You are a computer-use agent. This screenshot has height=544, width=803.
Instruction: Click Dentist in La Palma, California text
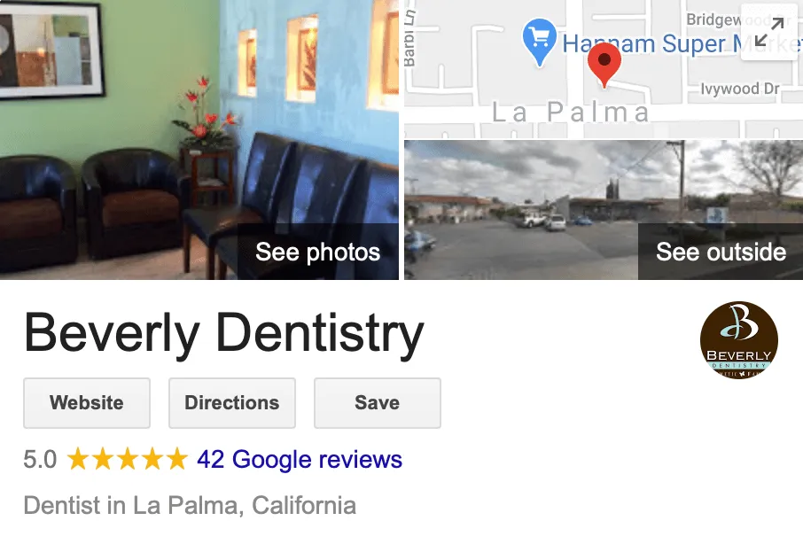click(190, 506)
